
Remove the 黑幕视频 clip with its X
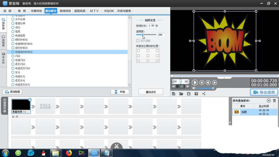[30, 100]
